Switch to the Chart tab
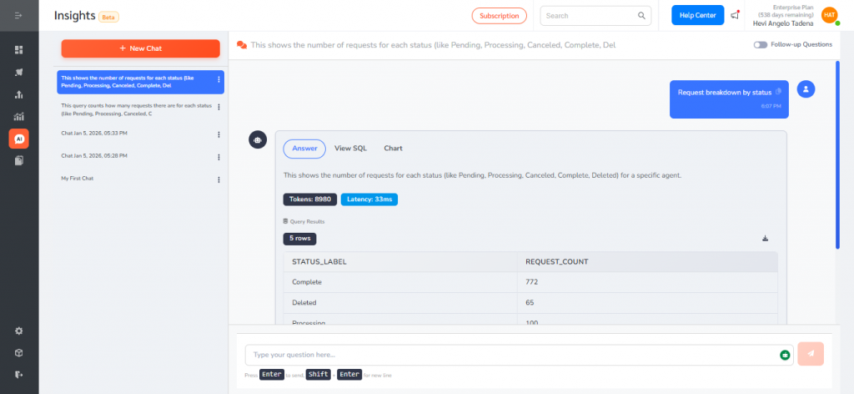The height and width of the screenshot is (394, 854). tap(393, 149)
